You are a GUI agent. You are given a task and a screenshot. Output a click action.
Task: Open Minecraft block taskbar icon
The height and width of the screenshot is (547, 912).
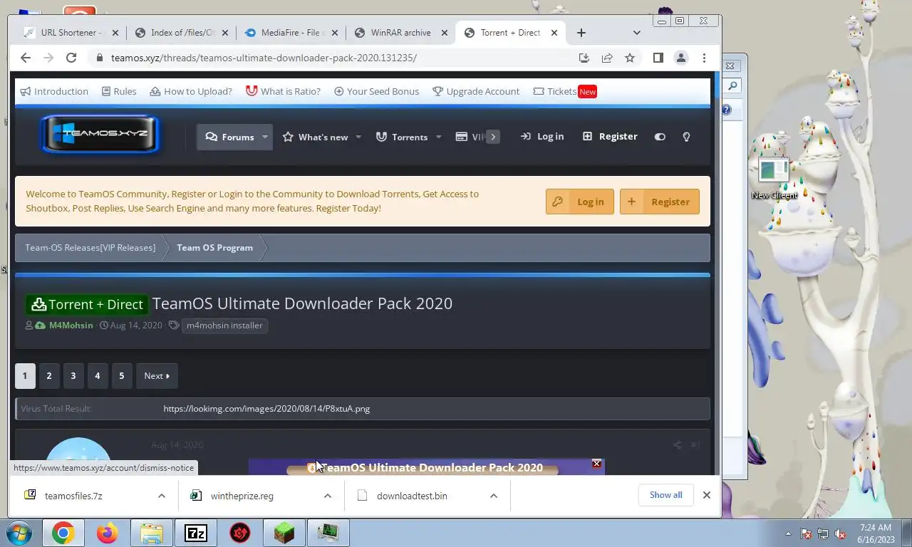coord(284,533)
